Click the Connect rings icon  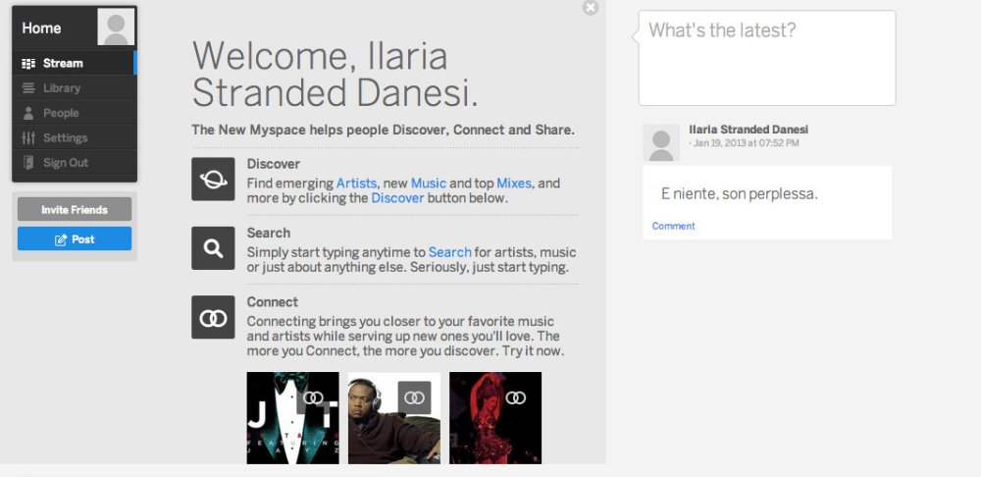coord(213,317)
